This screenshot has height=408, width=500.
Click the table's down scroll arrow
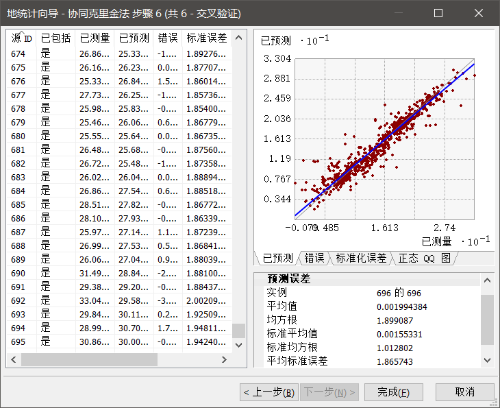click(x=238, y=345)
